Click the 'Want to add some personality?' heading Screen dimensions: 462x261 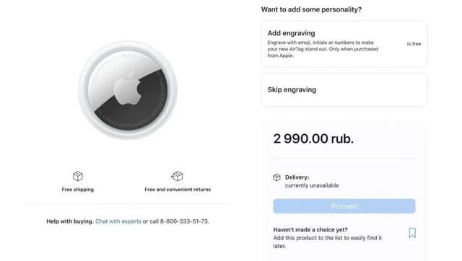[x=311, y=9]
